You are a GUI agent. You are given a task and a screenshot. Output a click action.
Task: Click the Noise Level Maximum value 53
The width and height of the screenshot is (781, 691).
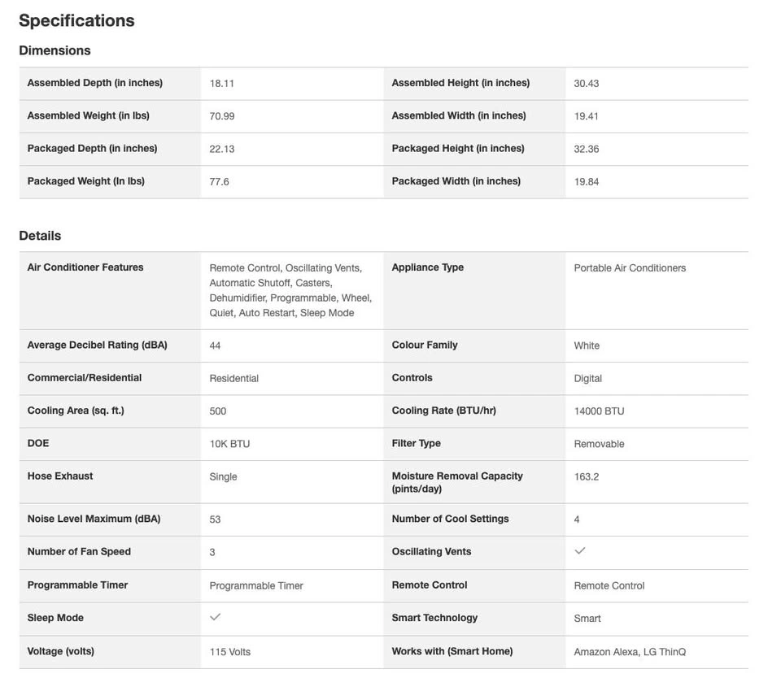click(215, 519)
